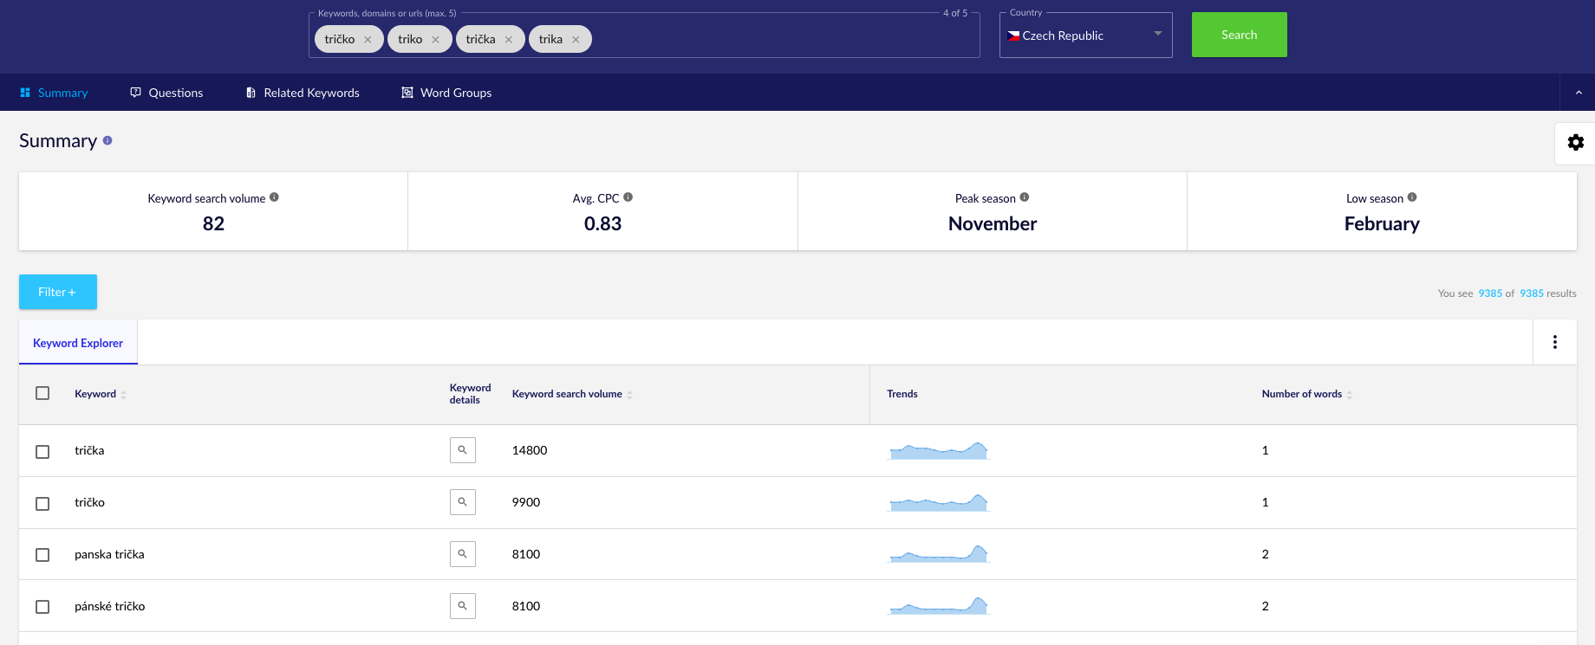The image size is (1595, 645).
Task: Click the Low season value February
Action: 1382,223
